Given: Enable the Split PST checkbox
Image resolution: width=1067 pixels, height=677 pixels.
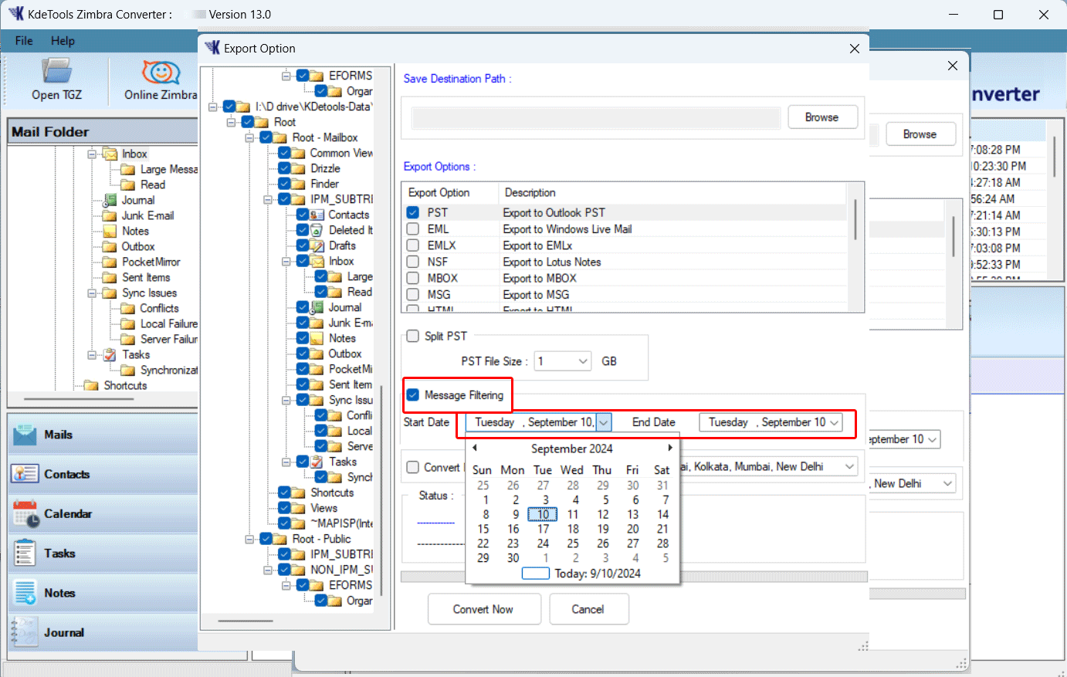Looking at the screenshot, I should pos(413,336).
